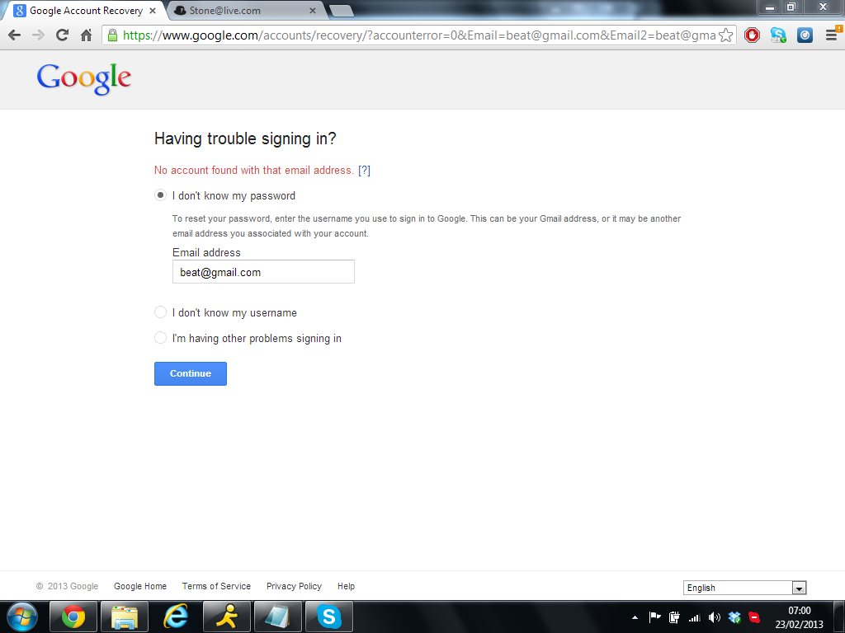Image resolution: width=845 pixels, height=633 pixels.
Task: Open the Google Home footer link
Action: pyautogui.click(x=140, y=586)
